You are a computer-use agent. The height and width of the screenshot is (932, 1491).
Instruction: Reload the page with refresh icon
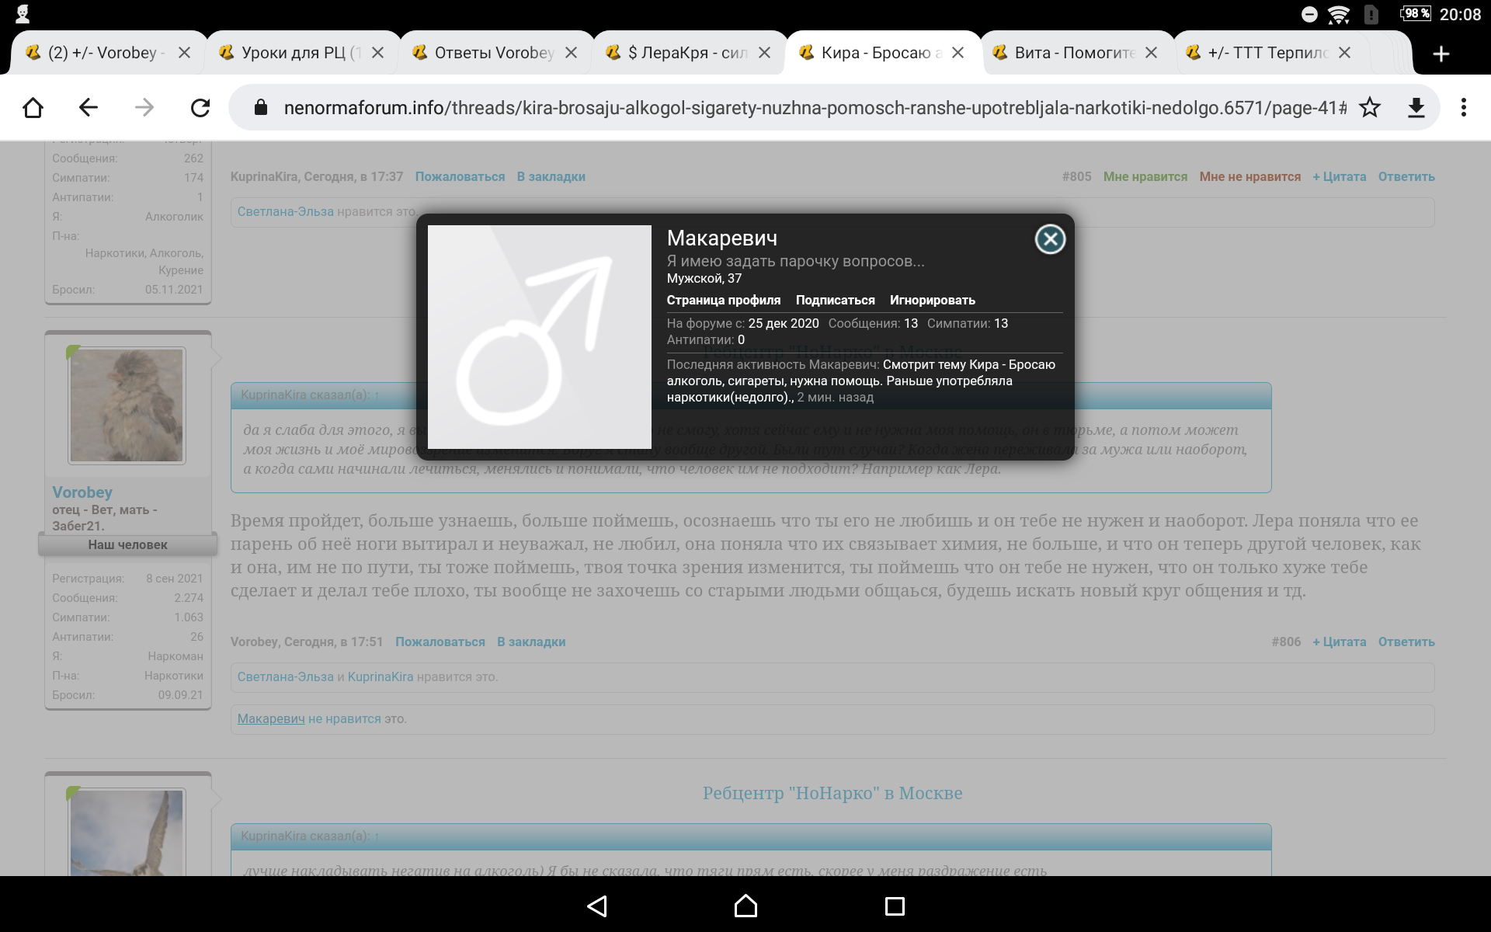pyautogui.click(x=200, y=108)
